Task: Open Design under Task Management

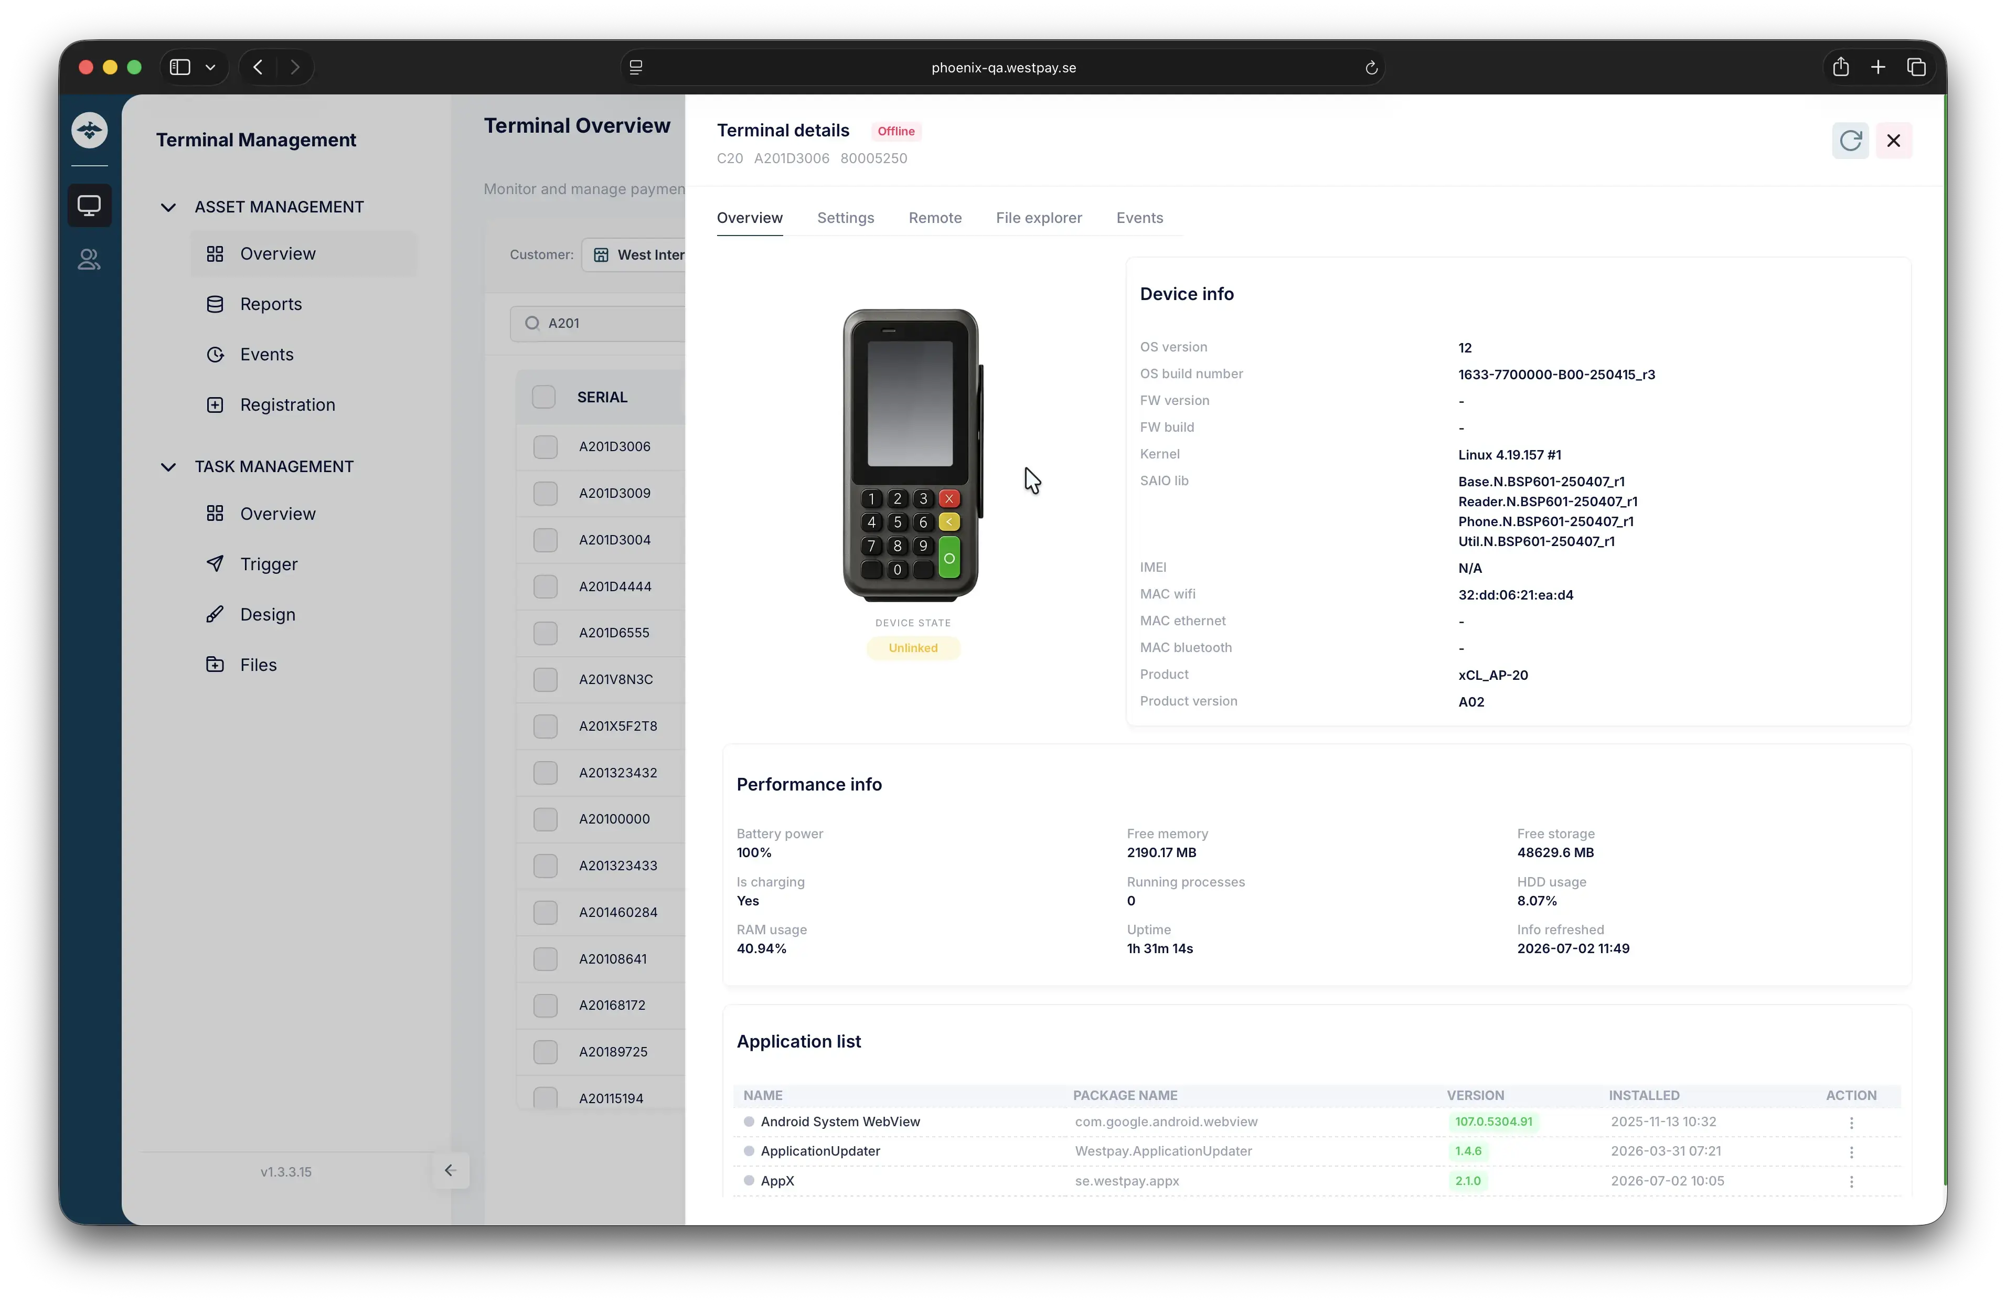Action: [303, 614]
